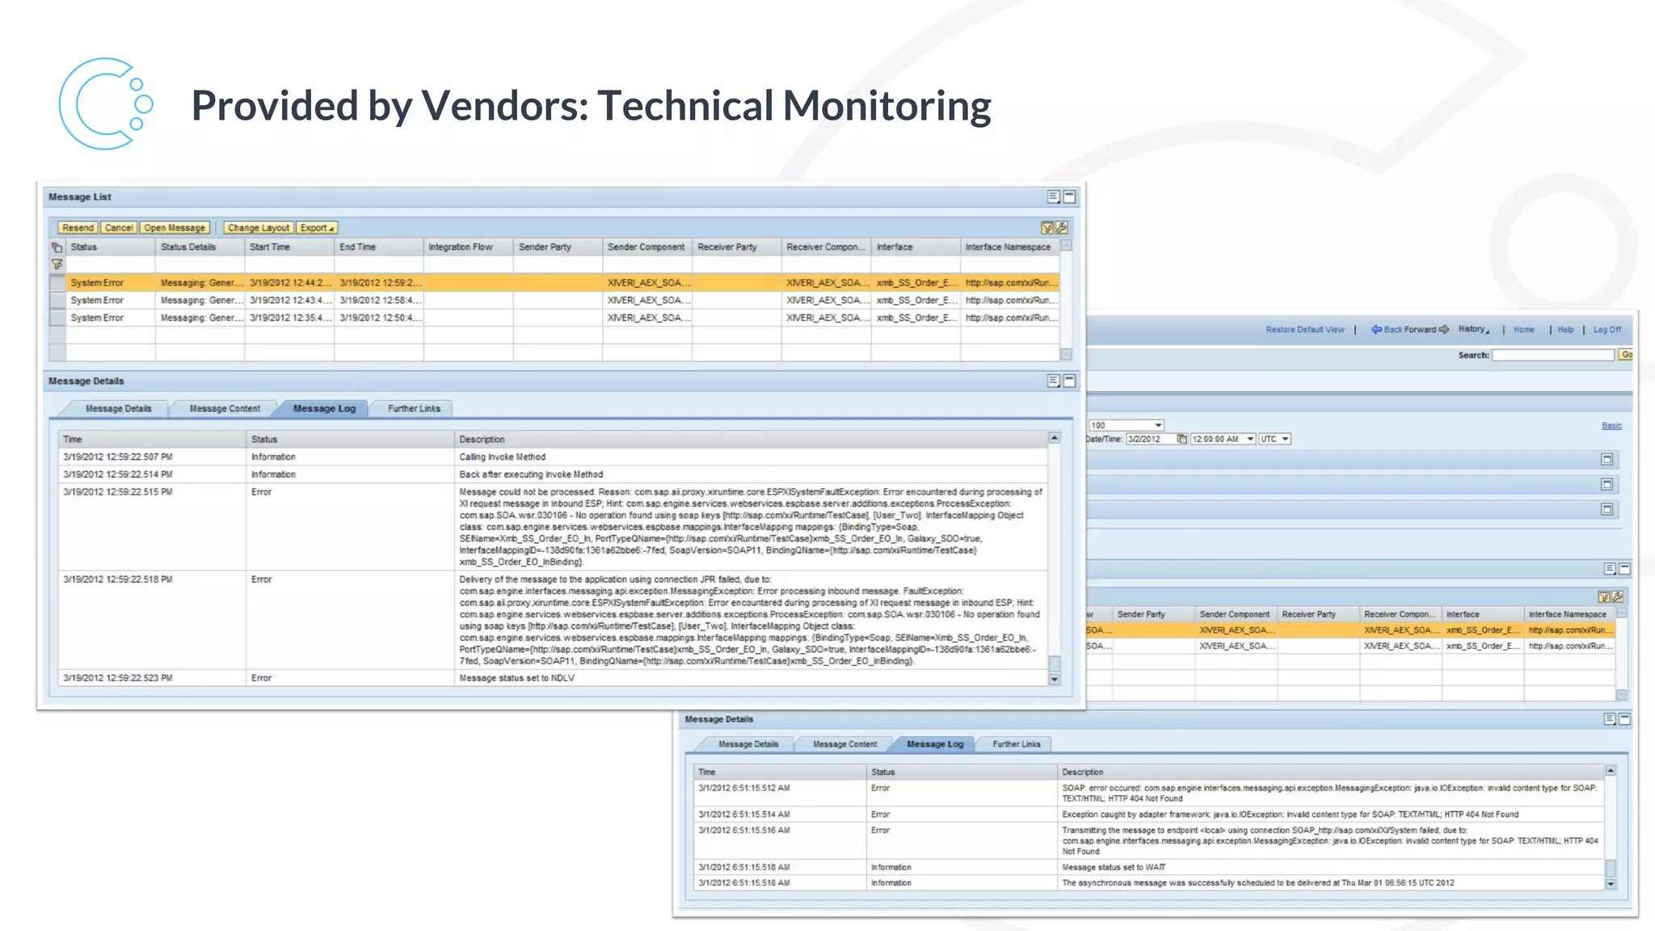Image resolution: width=1655 pixels, height=931 pixels.
Task: Click the Open Message button
Action: point(175,228)
